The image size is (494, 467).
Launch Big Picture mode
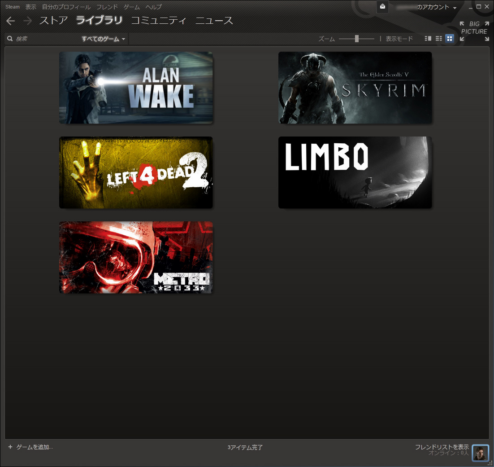tap(474, 31)
